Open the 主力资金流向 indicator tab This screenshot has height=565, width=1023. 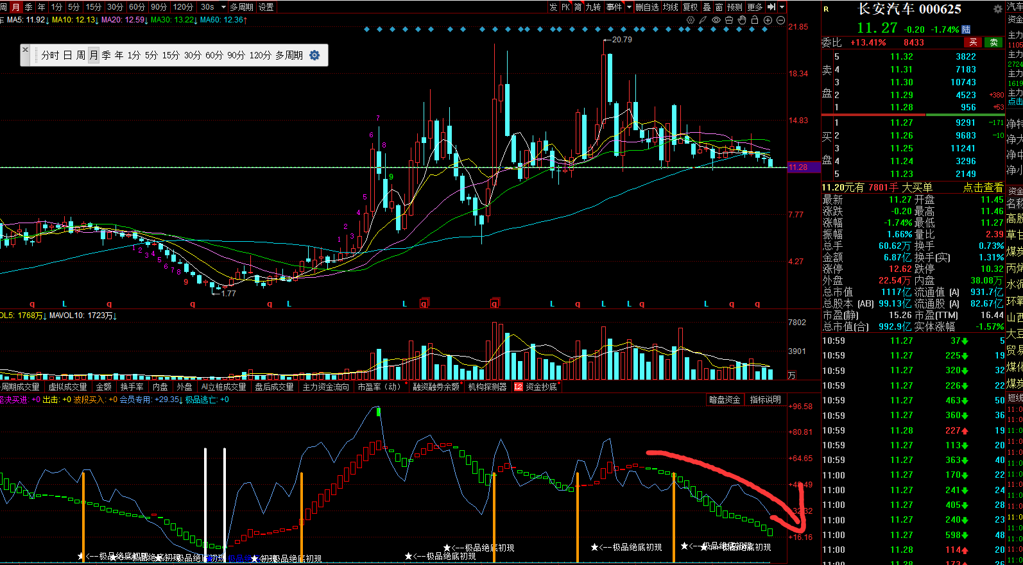click(x=326, y=387)
